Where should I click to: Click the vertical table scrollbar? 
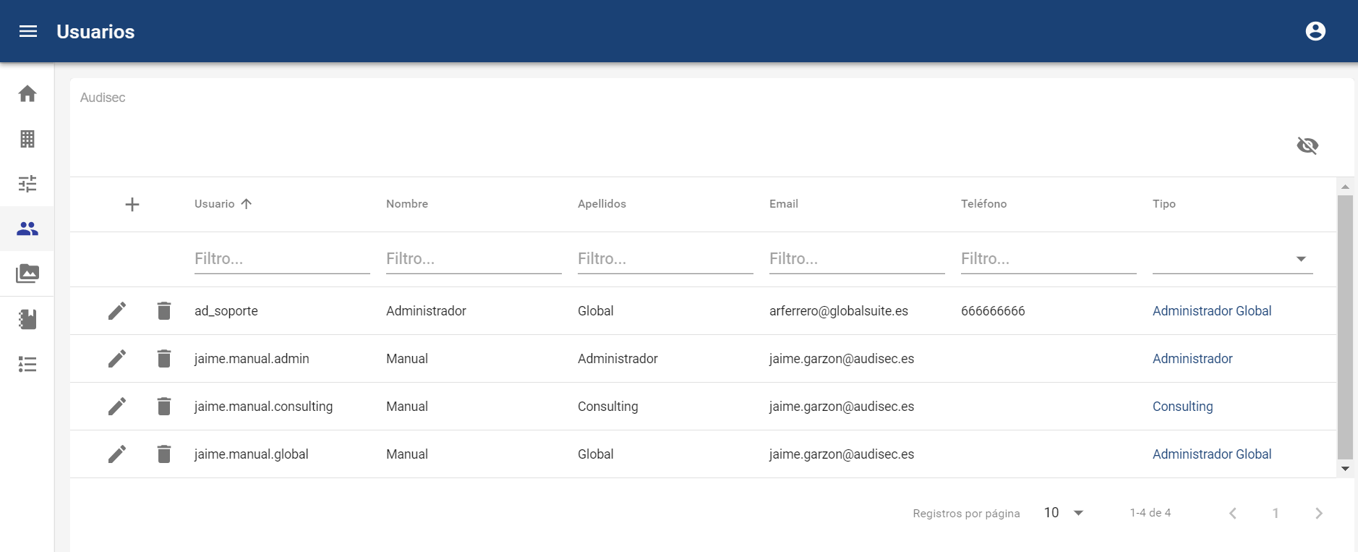[1344, 327]
